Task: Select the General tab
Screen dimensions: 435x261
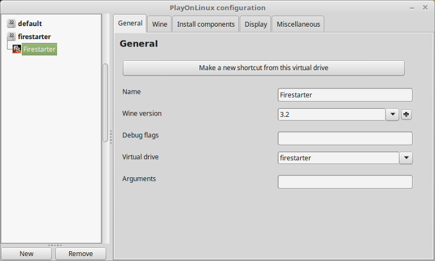Action: [x=130, y=23]
